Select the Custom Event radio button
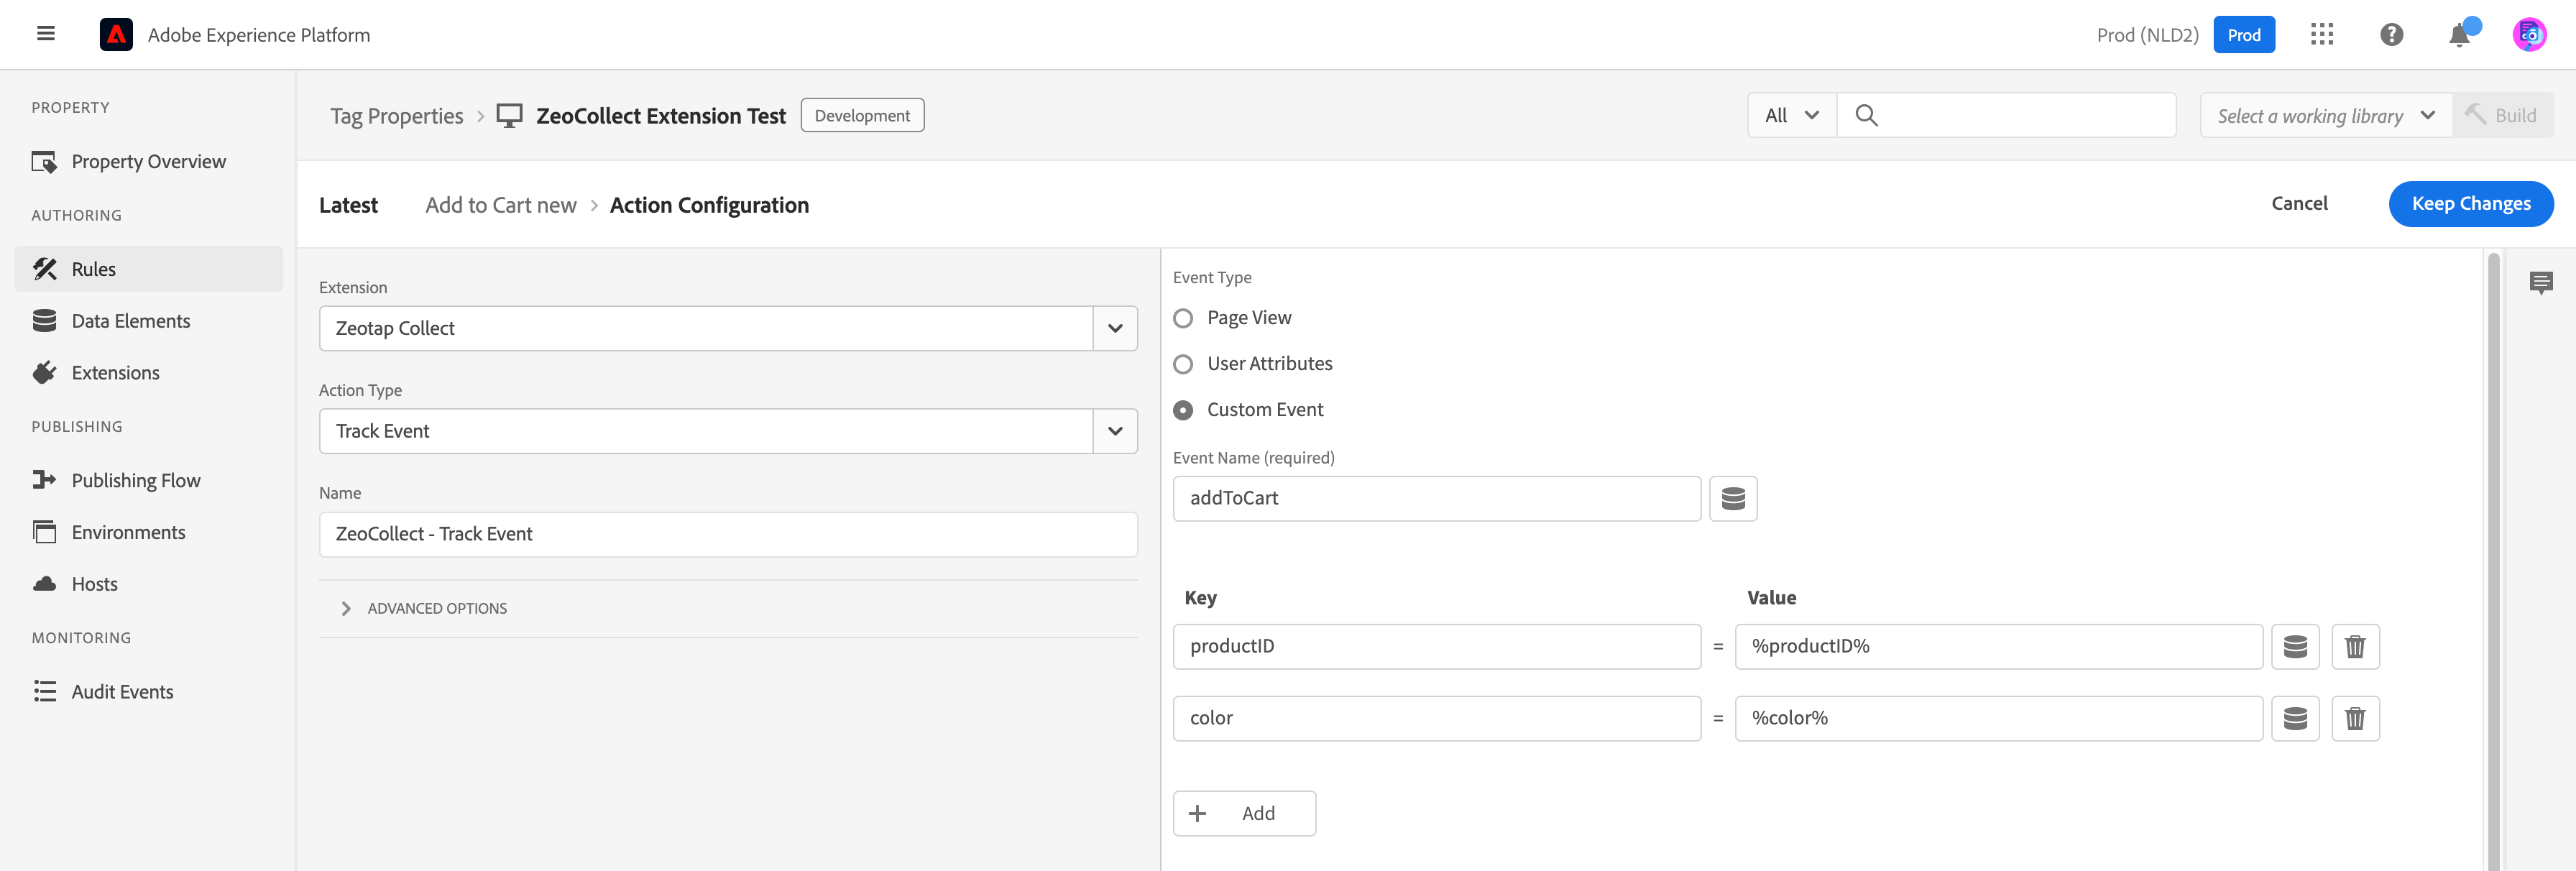The height and width of the screenshot is (871, 2576). click(1183, 410)
